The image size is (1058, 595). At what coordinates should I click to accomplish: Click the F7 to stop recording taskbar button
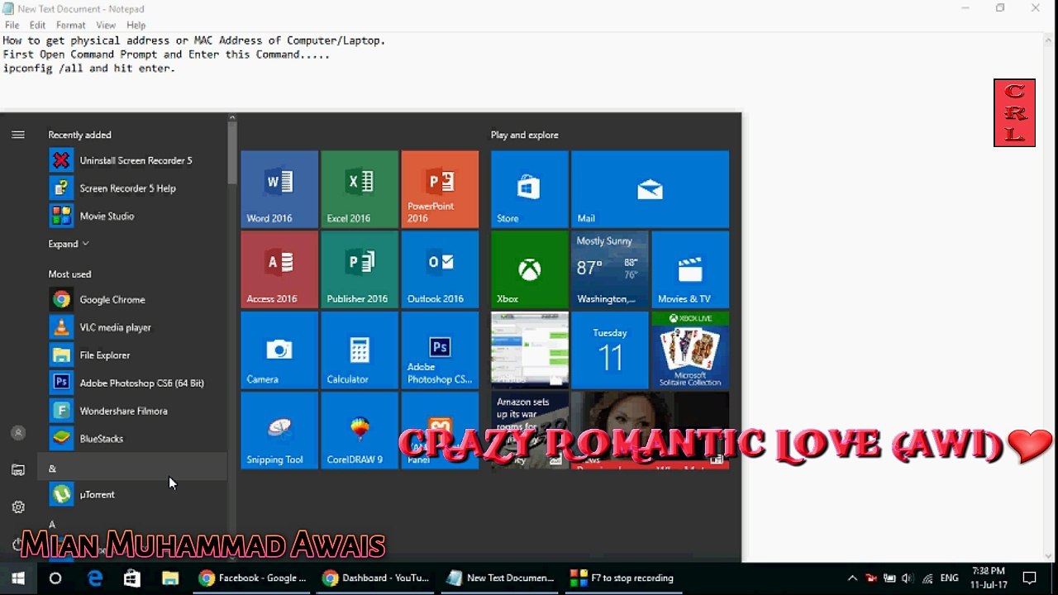point(624,578)
